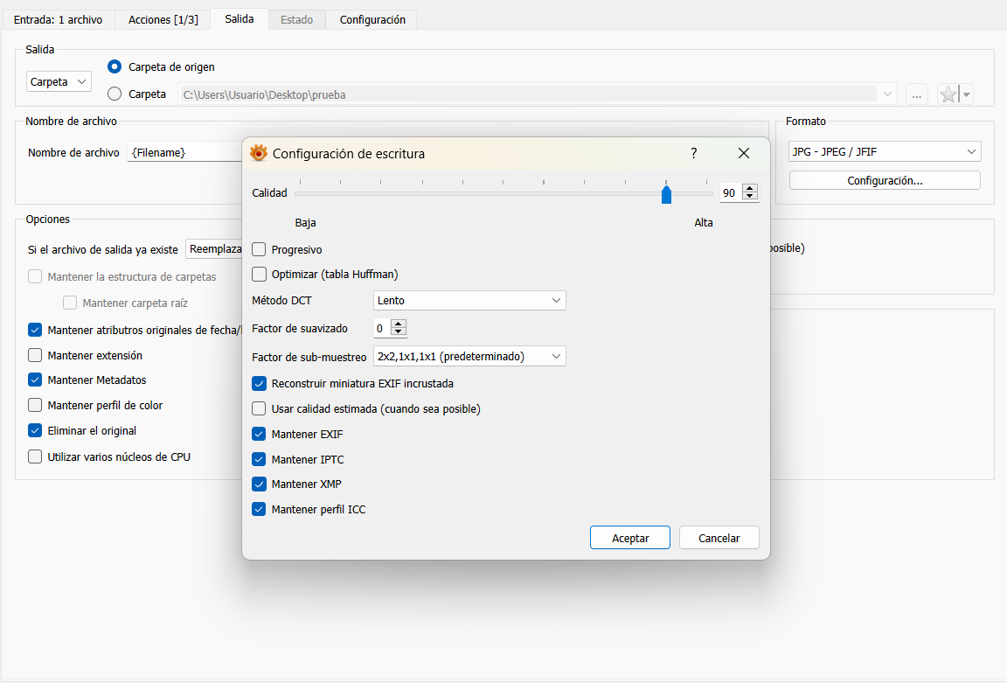This screenshot has width=1007, height=683.
Task: Enable the Progresivo checkbox
Action: point(259,250)
